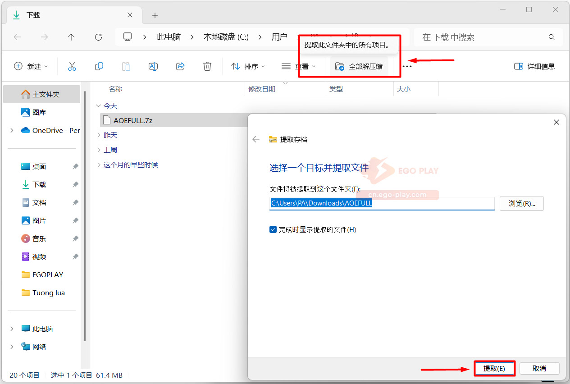
Task: Unpin 文档 from quick access
Action: pos(75,202)
